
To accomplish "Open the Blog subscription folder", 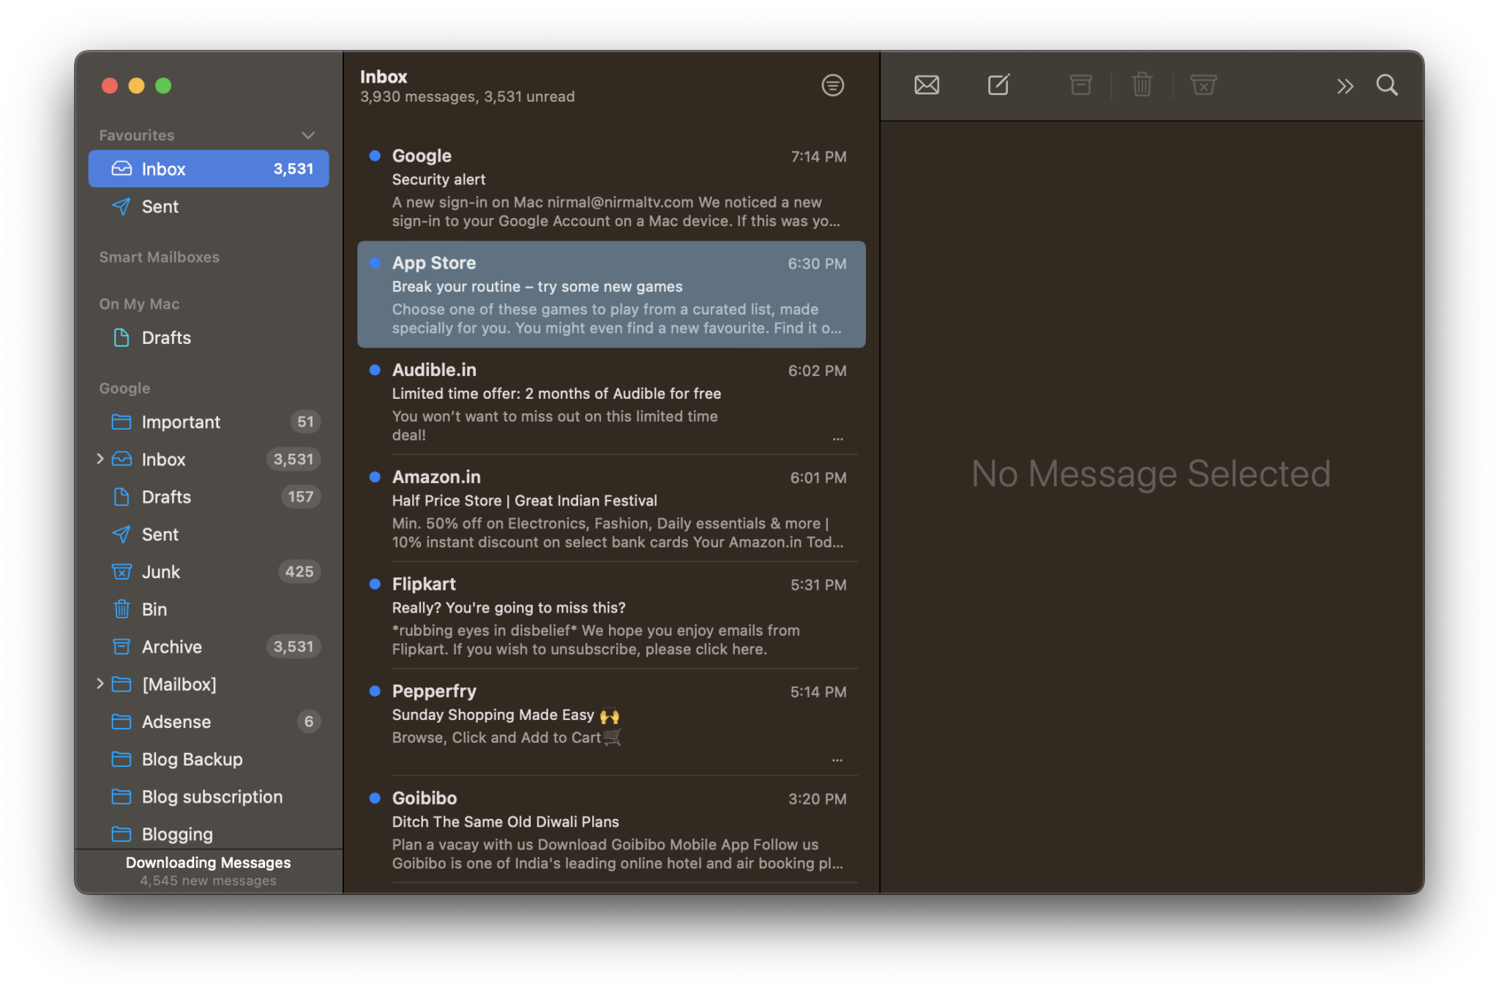I will pos(209,797).
